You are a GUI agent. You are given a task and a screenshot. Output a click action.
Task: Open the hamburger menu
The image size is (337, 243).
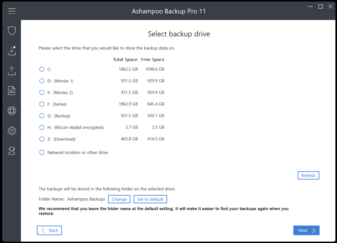12,11
